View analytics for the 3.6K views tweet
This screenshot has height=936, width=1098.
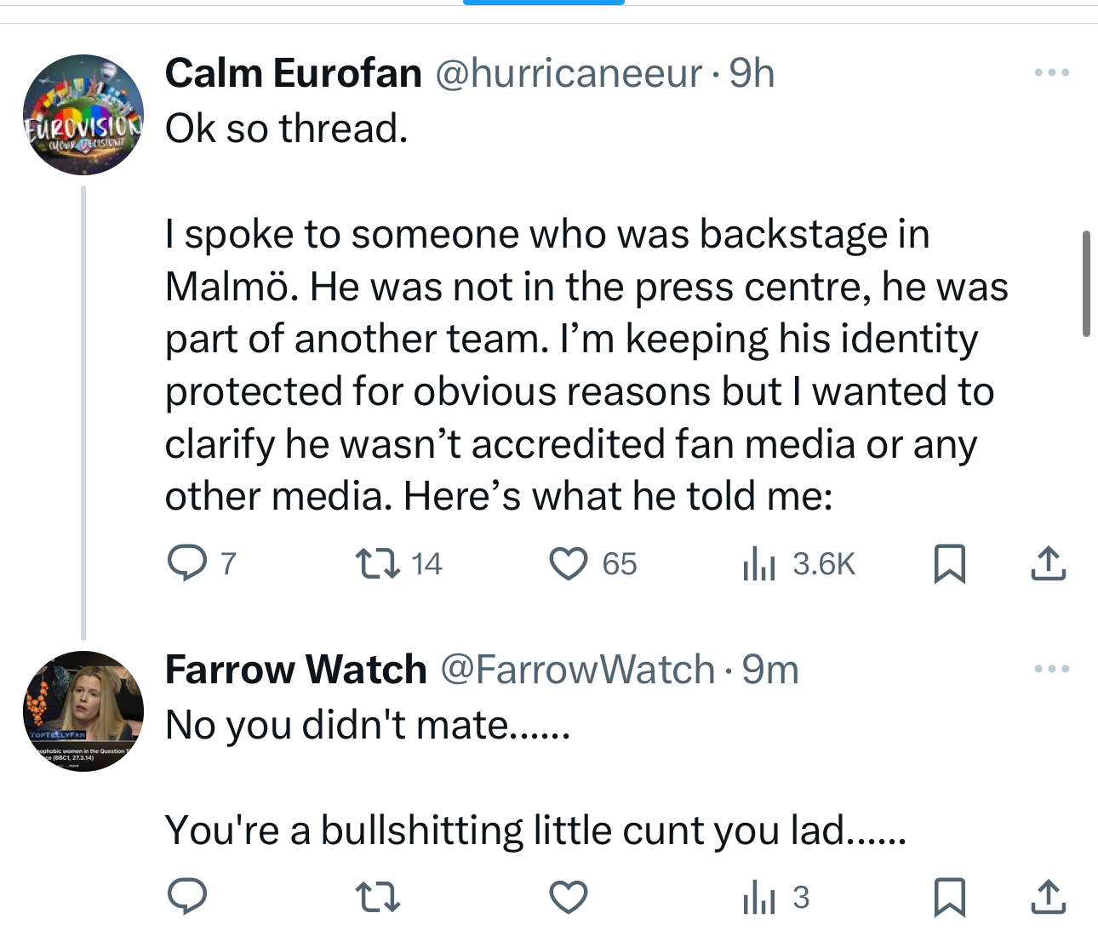759,563
